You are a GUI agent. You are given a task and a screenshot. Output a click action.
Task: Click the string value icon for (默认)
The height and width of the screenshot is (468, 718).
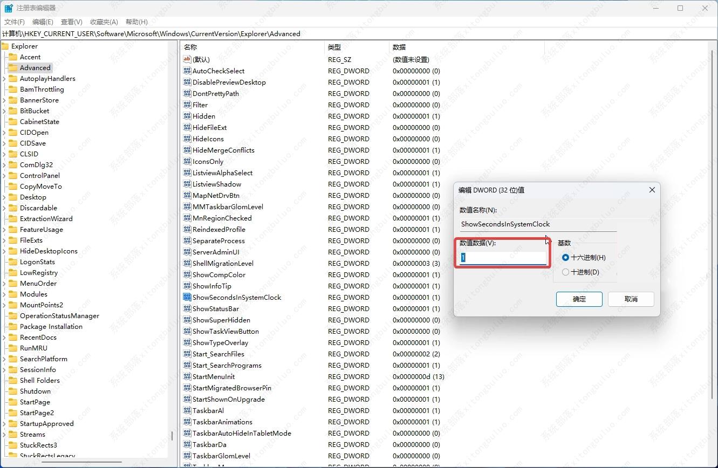coord(187,60)
